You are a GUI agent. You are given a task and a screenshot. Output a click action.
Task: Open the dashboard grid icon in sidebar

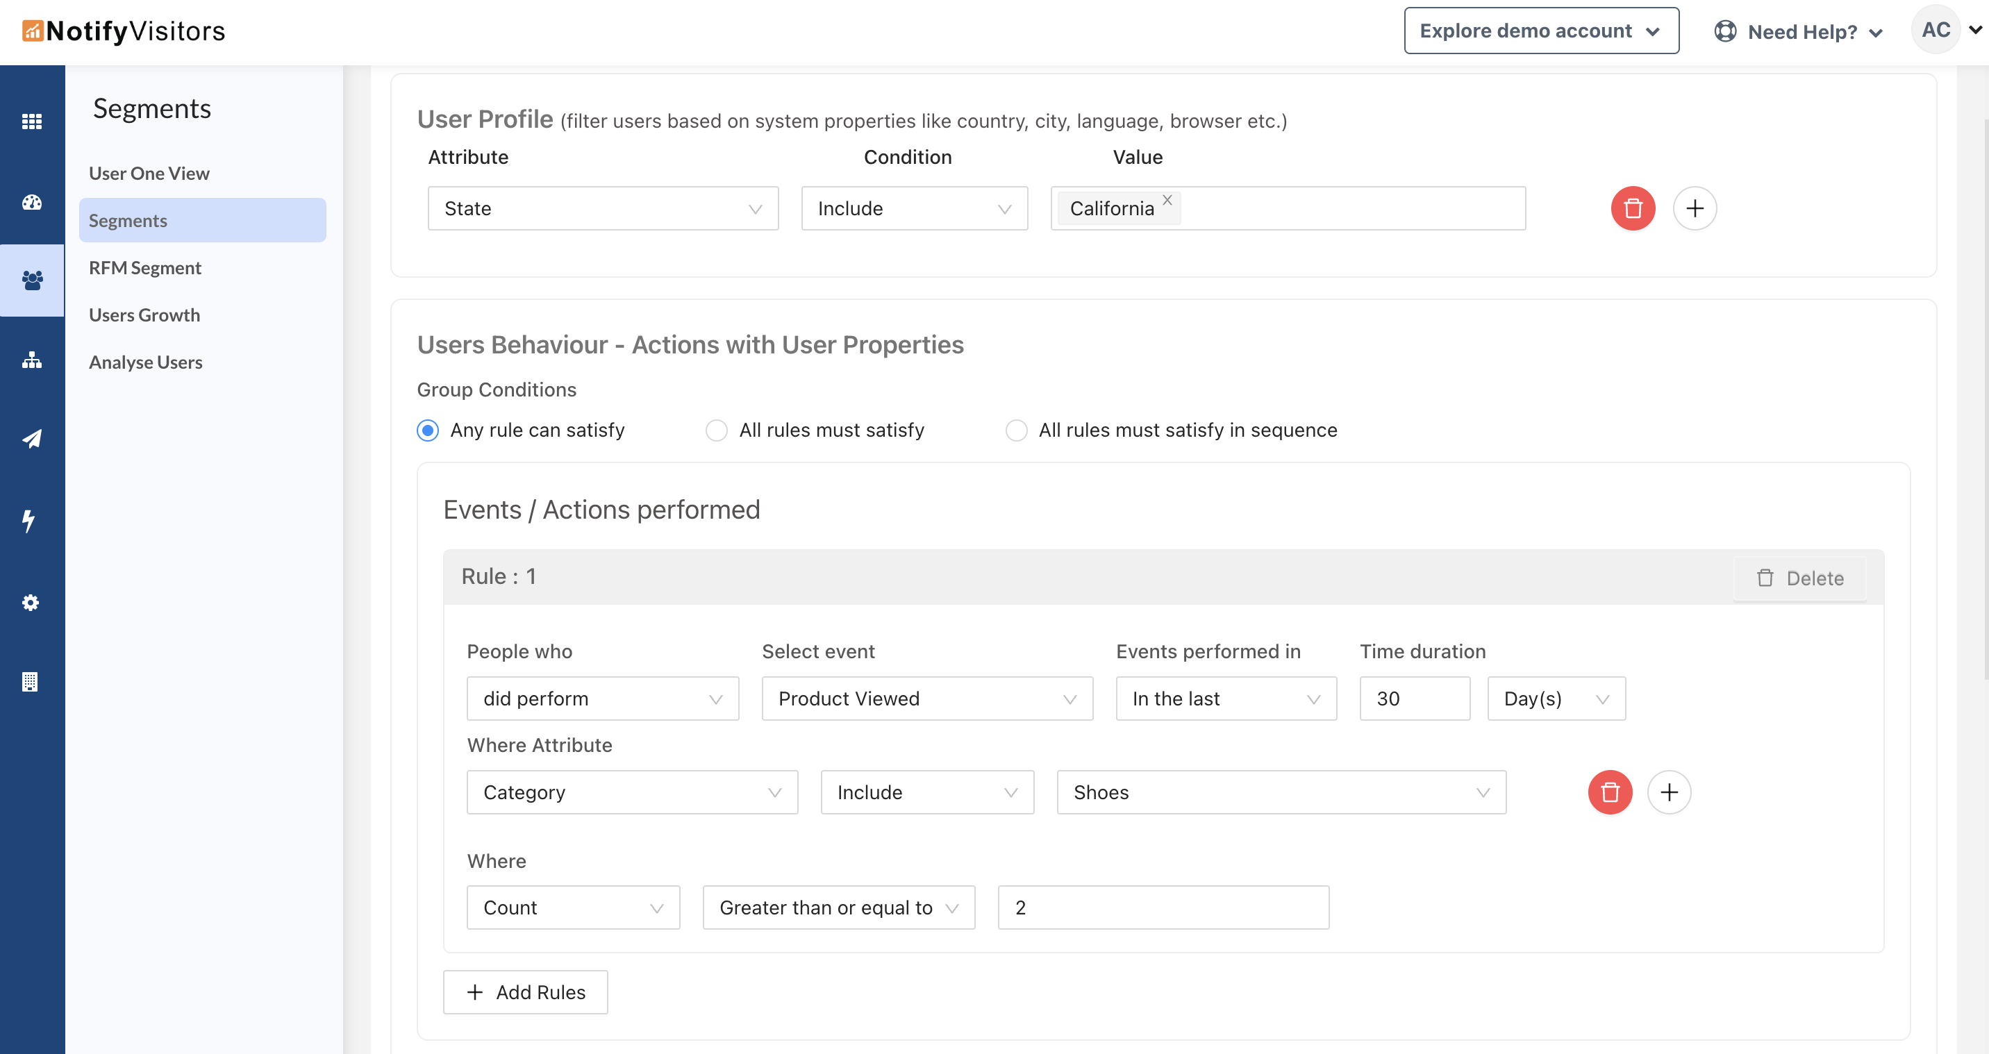click(32, 122)
